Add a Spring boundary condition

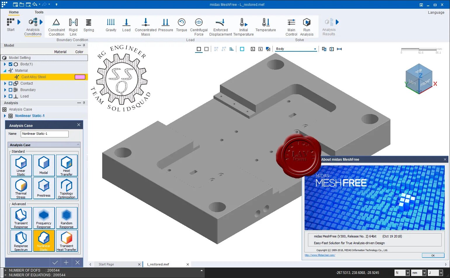88,25
